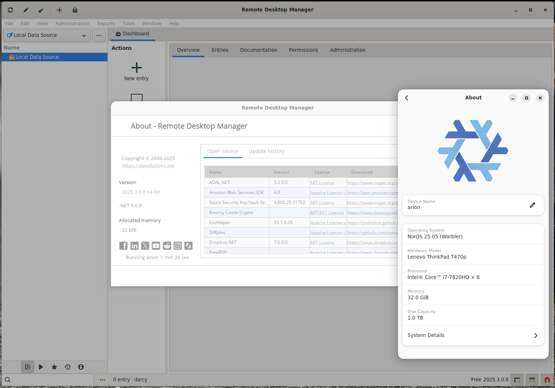Image resolution: width=555 pixels, height=388 pixels.
Task: Open the recent history icon in navigation pane
Action: (x=68, y=367)
